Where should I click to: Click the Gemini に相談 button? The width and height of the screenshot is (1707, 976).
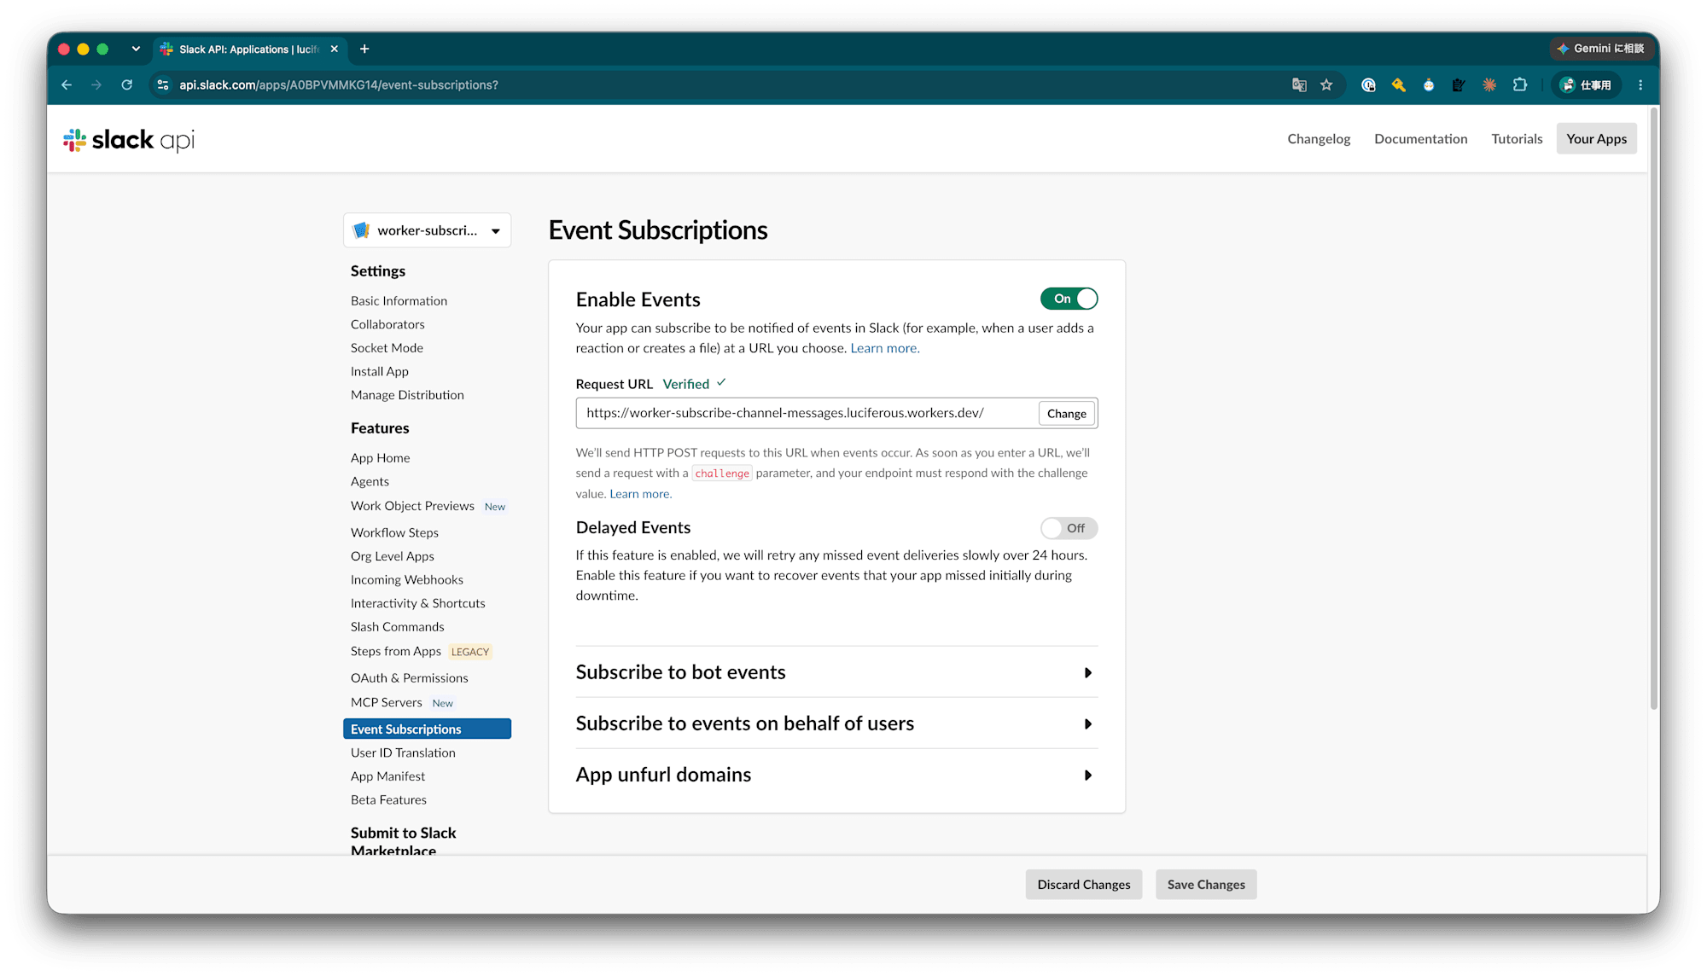[1601, 49]
